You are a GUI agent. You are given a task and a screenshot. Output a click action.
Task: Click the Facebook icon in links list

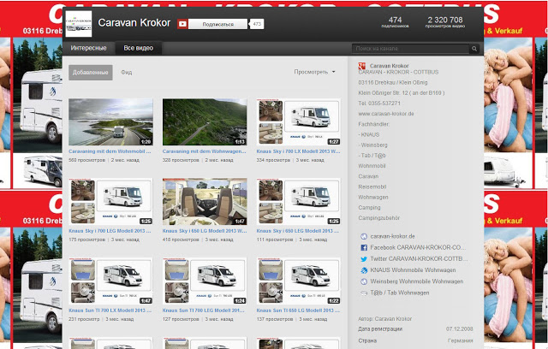(364, 247)
